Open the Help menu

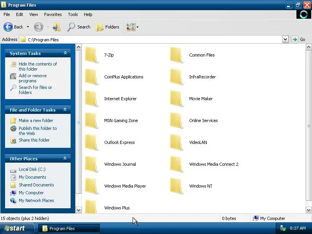click(x=88, y=14)
